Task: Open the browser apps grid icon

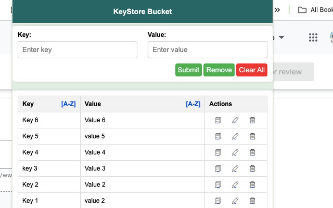Action: (x=313, y=37)
